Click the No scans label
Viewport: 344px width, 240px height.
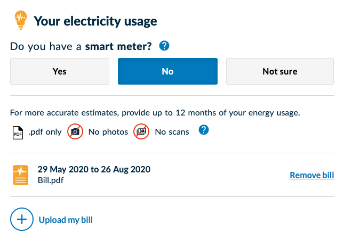coord(172,132)
